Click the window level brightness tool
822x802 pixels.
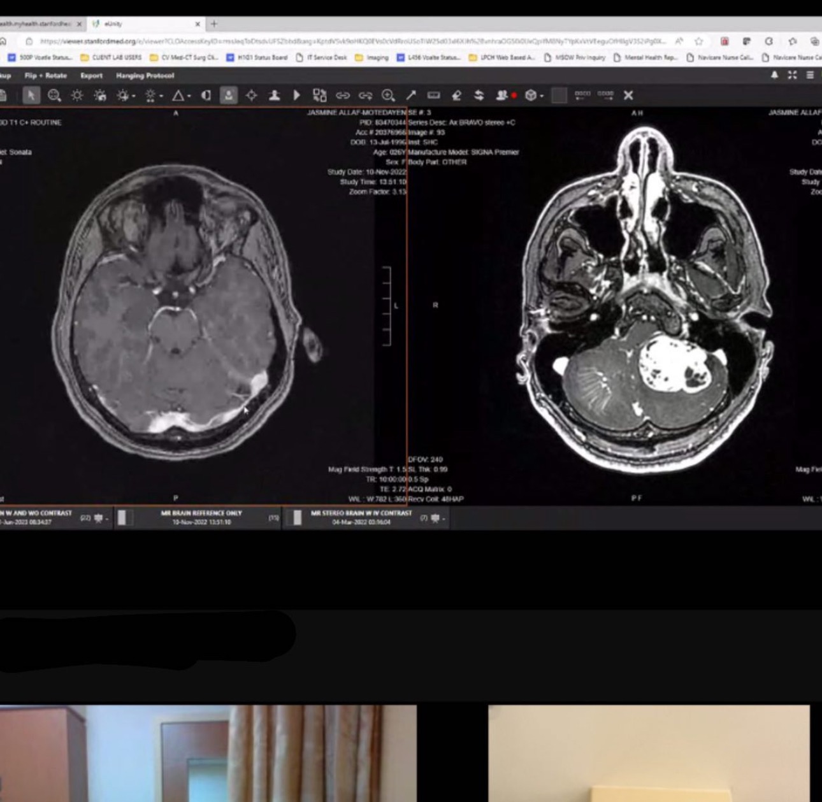point(77,96)
